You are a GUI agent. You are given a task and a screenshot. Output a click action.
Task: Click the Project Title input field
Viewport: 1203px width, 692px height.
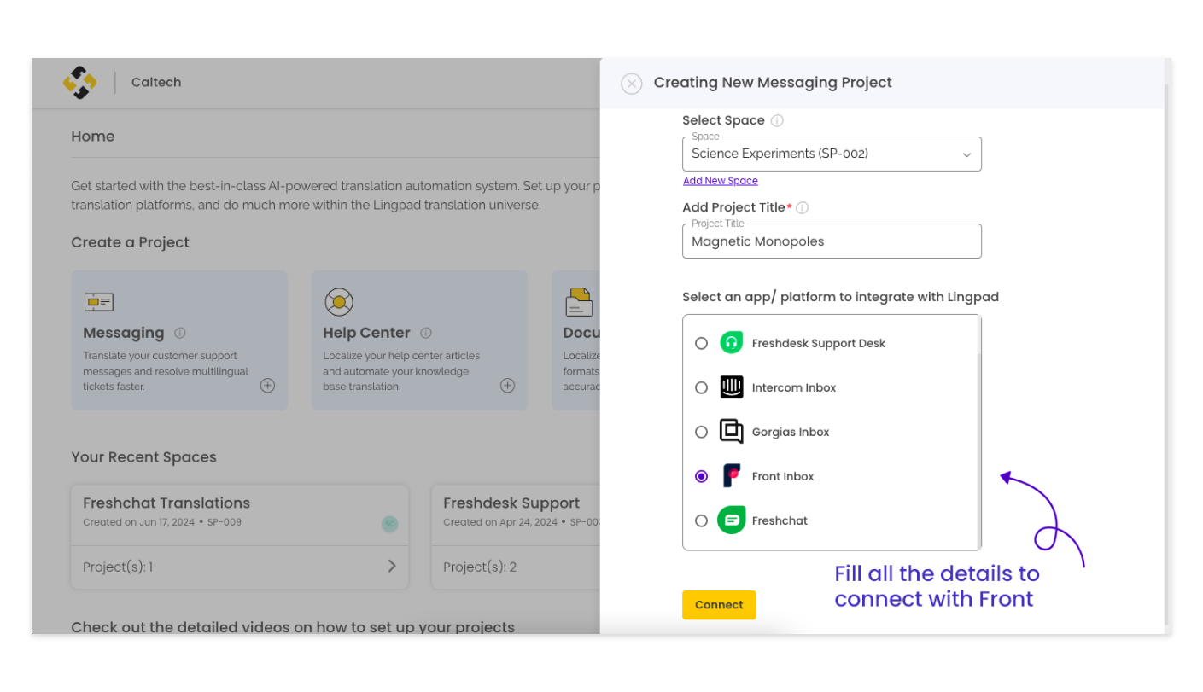[x=832, y=241]
